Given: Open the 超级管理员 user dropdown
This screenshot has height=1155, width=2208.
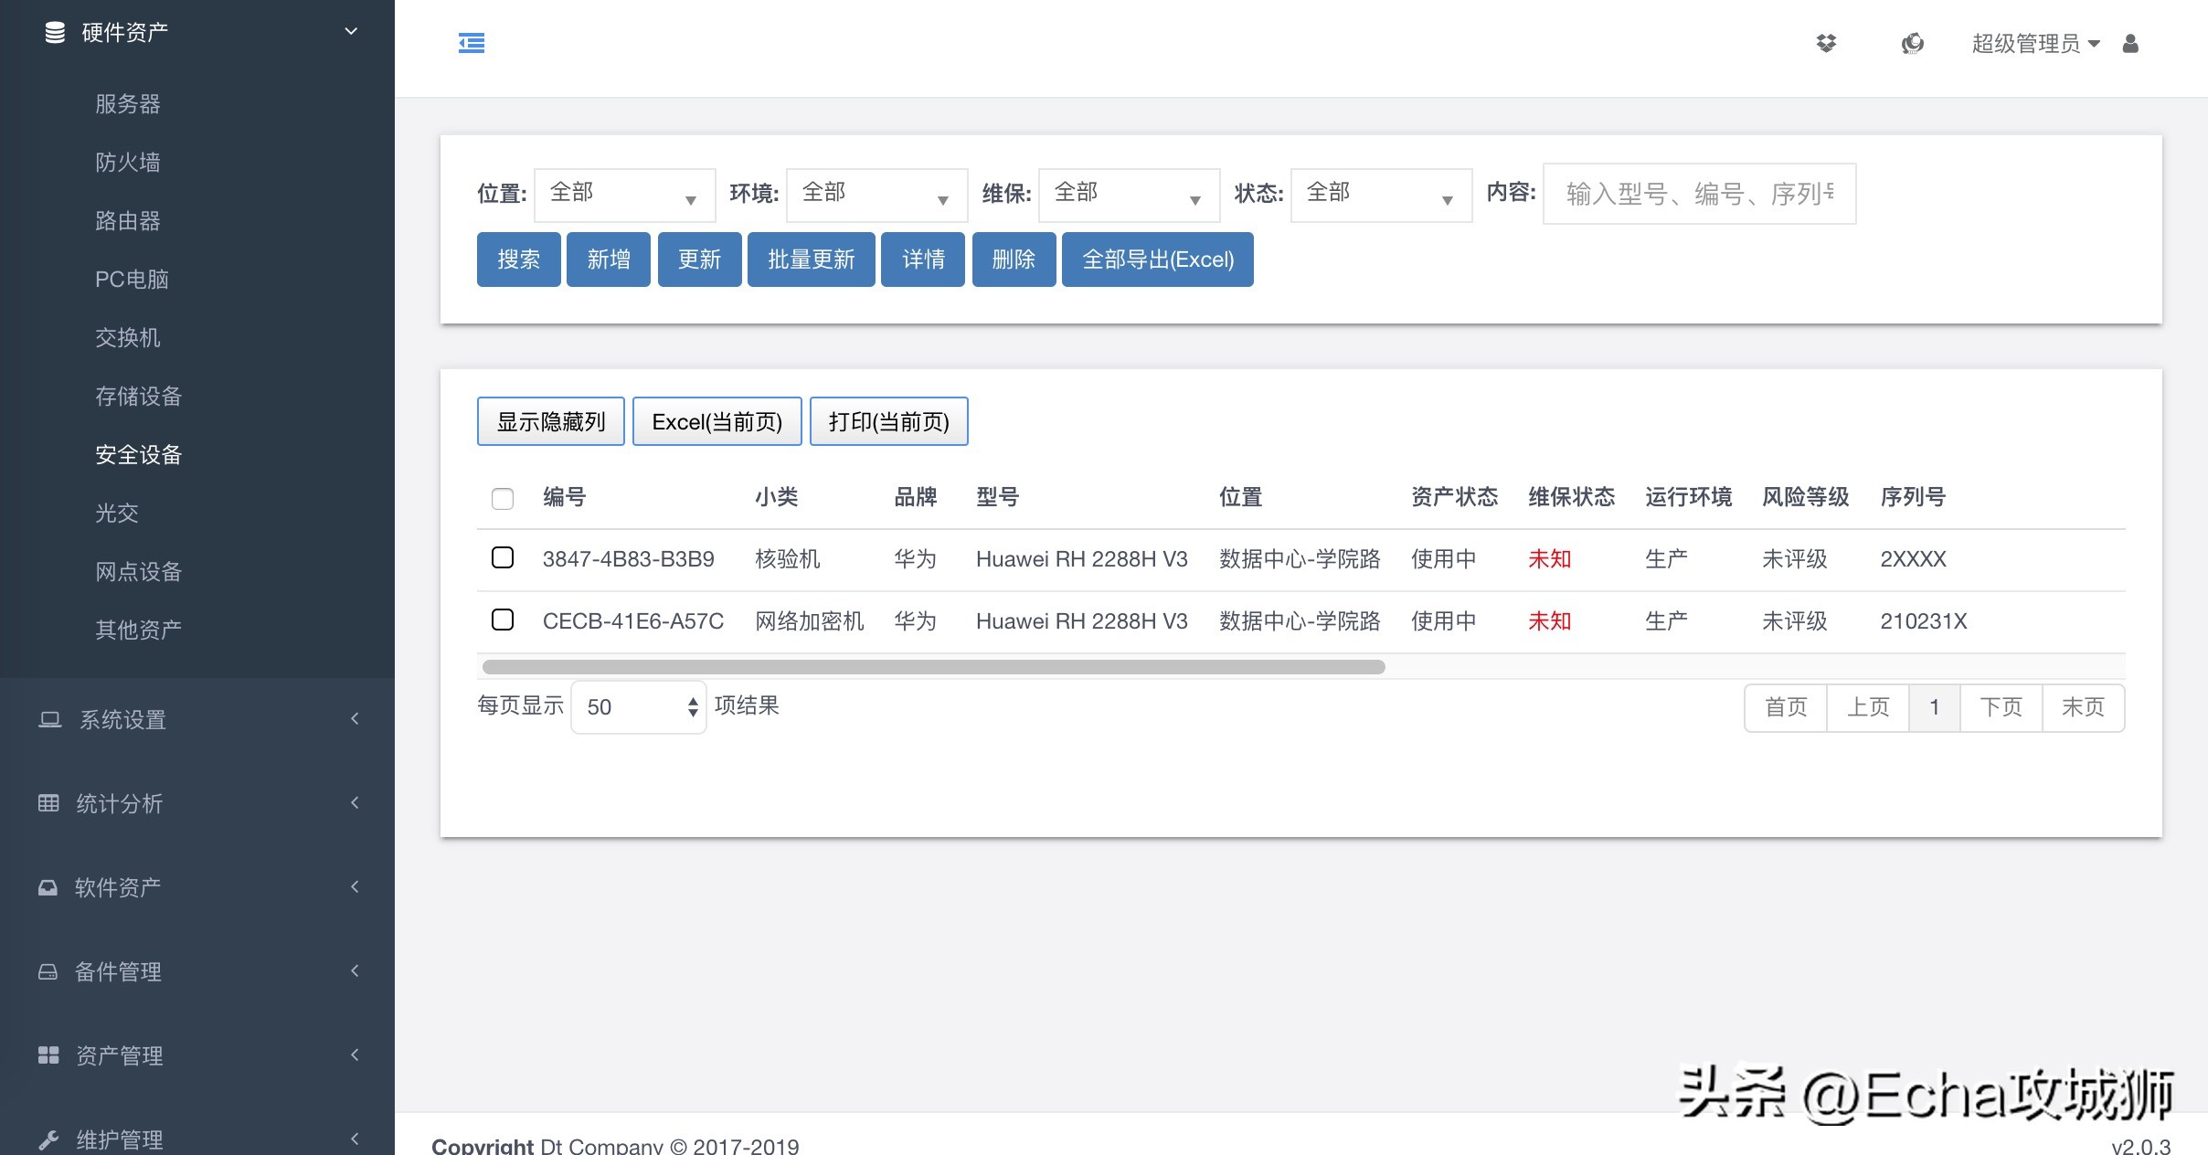Looking at the screenshot, I should 2035,43.
